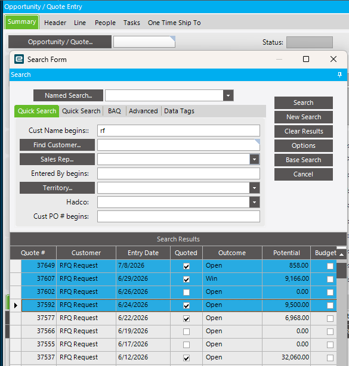349x366 pixels.
Task: Click the Clear Results button
Action: (304, 131)
